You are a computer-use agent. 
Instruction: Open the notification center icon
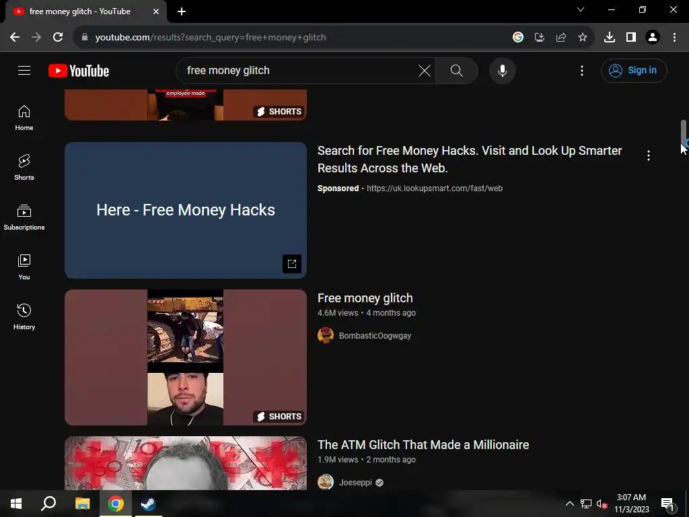(667, 504)
